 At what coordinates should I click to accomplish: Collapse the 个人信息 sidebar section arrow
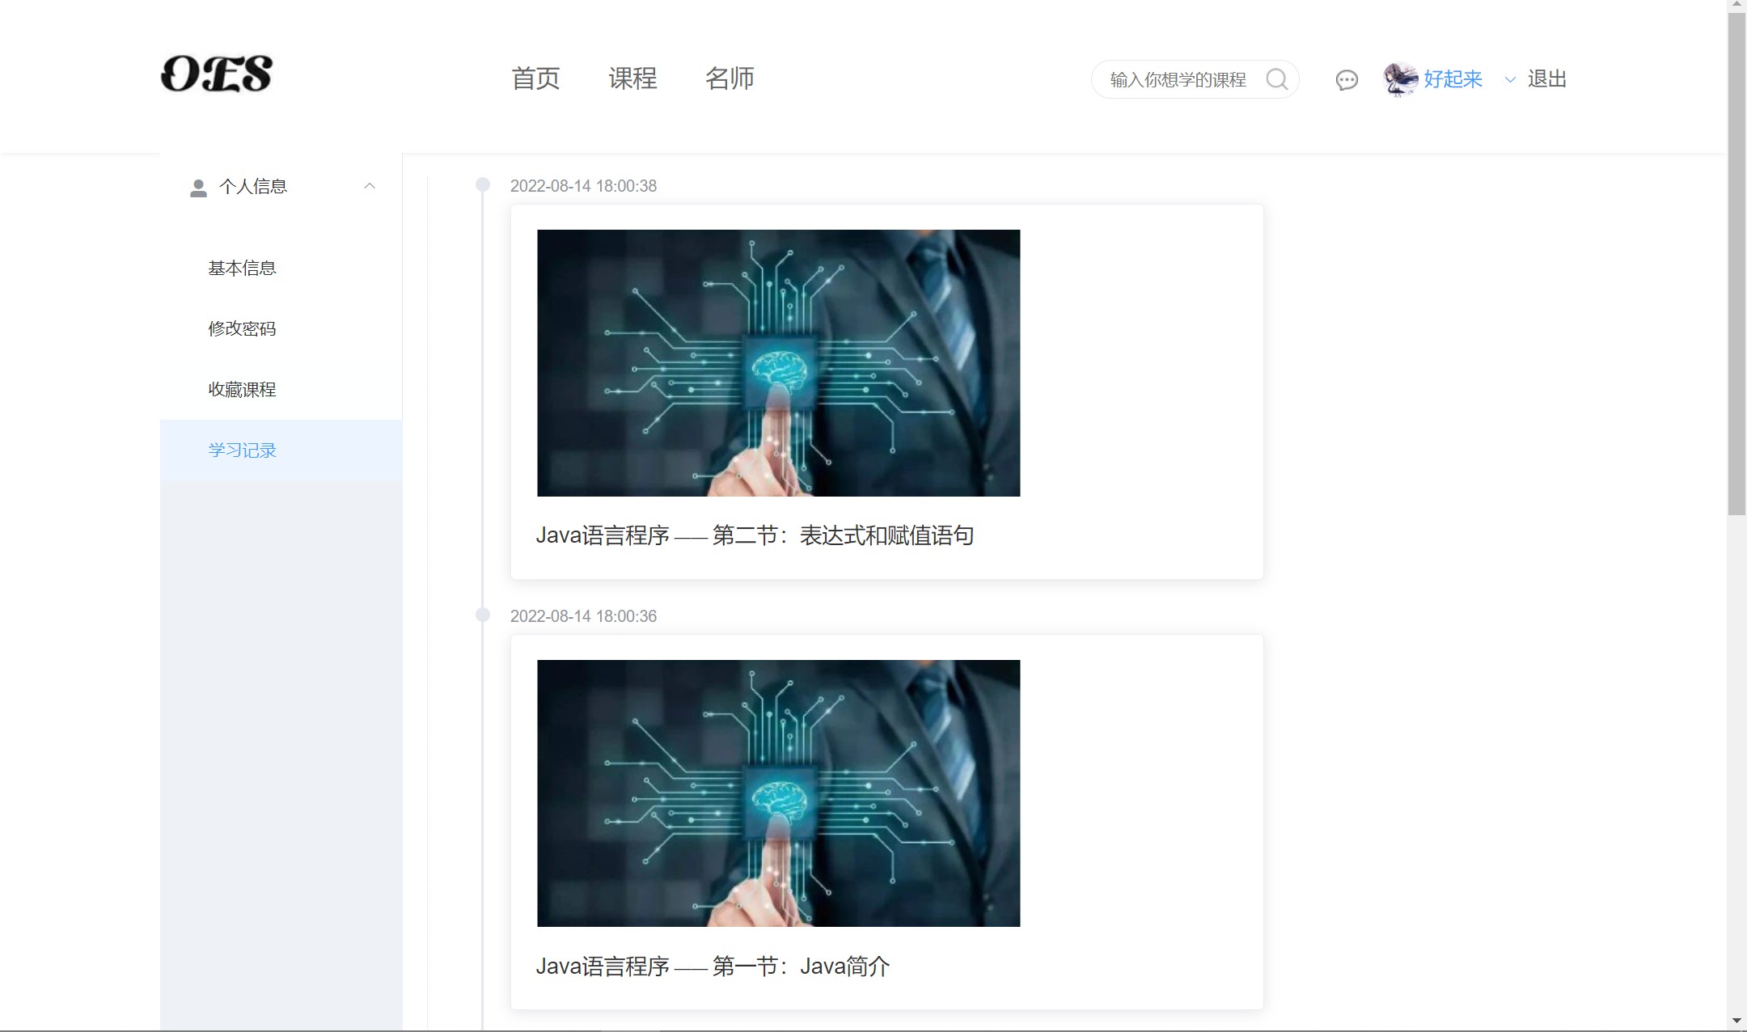370,187
